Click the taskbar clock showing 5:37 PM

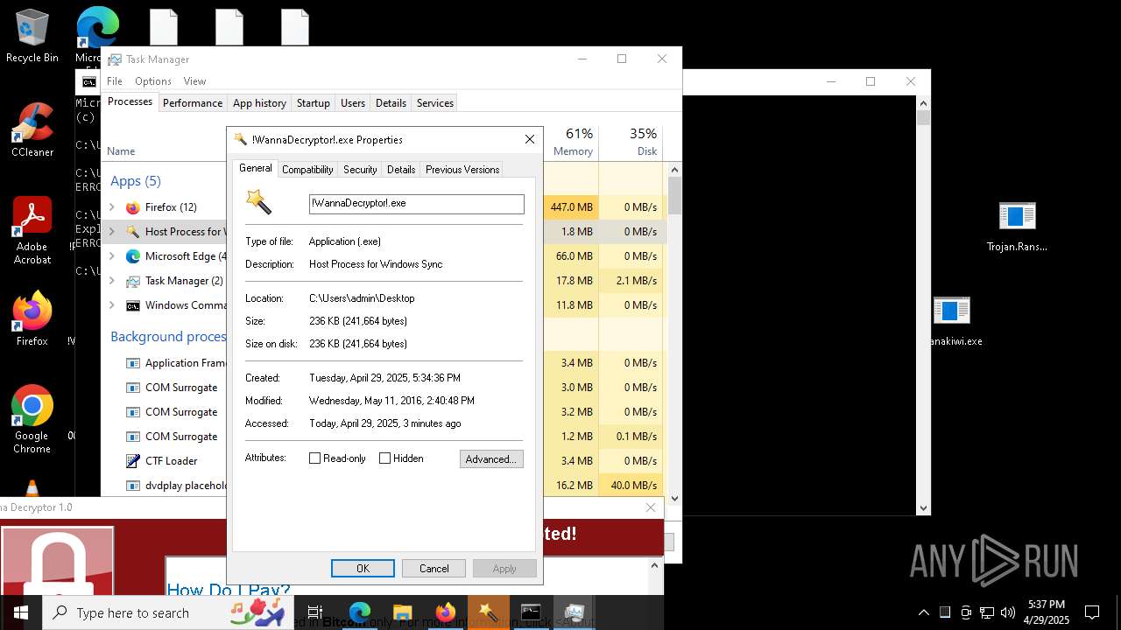click(1047, 612)
